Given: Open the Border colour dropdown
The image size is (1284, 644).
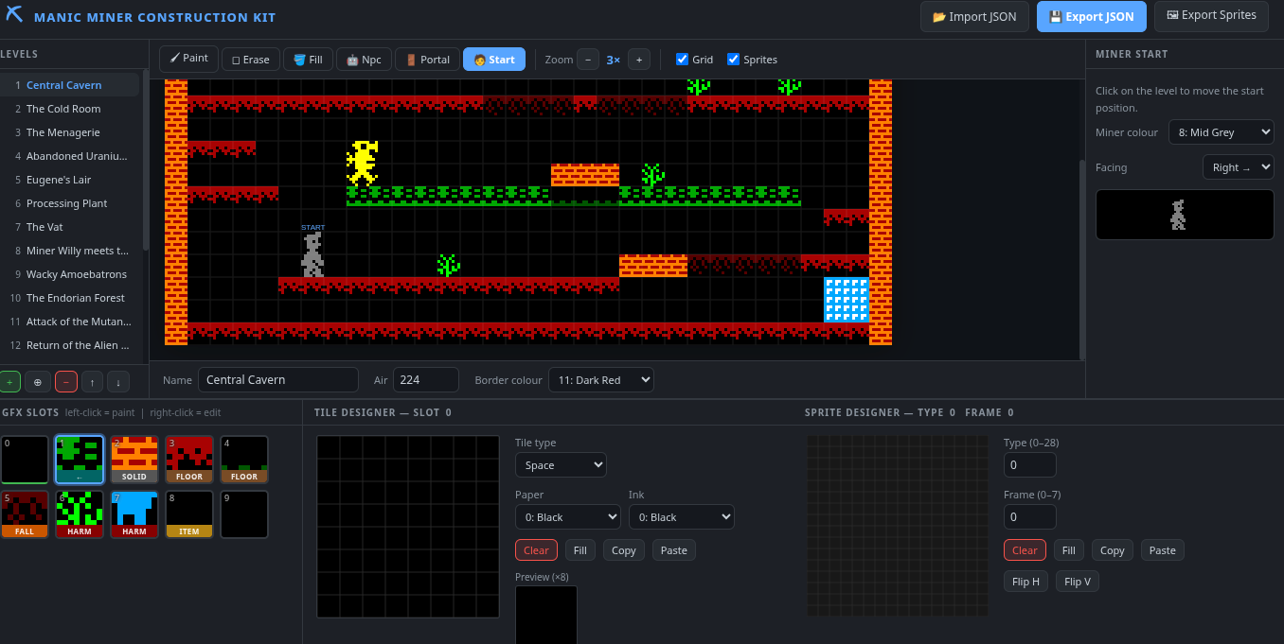Looking at the screenshot, I should click(600, 380).
